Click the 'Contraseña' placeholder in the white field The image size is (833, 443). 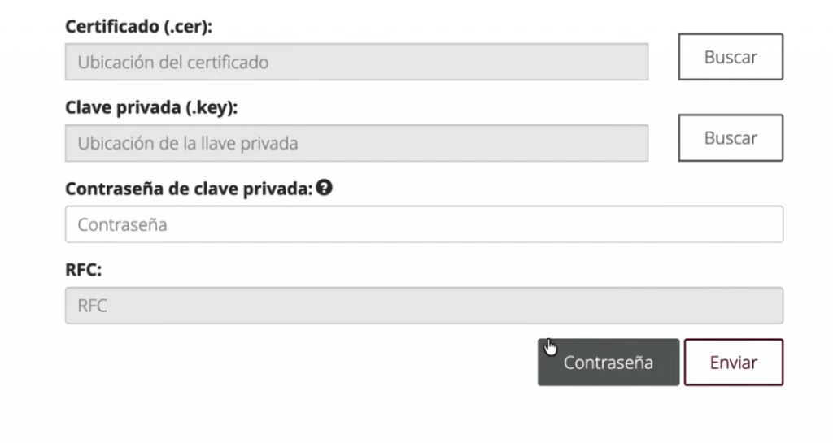(122, 224)
